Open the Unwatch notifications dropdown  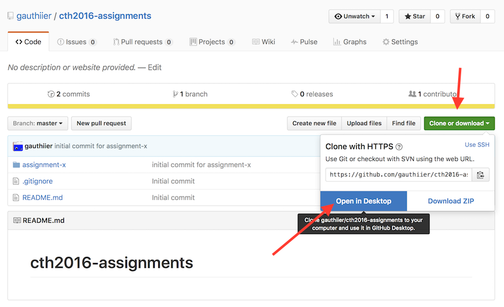point(355,16)
